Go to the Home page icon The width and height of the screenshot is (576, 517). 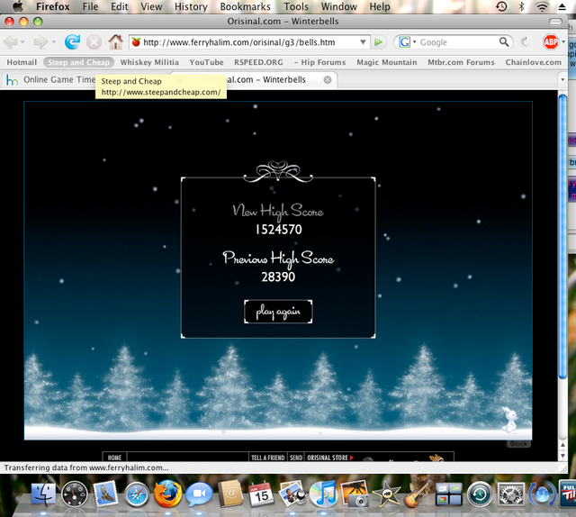115,42
